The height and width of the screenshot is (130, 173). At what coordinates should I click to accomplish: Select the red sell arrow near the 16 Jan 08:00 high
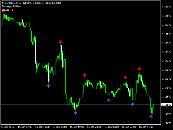[x=125, y=77]
